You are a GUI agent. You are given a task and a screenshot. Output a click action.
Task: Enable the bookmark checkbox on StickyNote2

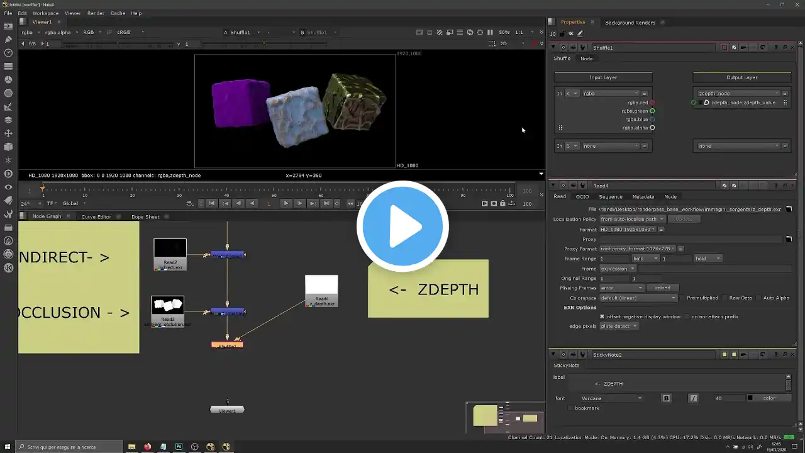[x=571, y=408]
